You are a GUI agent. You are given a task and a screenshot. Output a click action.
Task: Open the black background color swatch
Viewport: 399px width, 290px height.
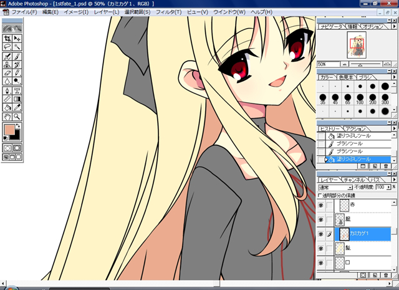[17, 136]
